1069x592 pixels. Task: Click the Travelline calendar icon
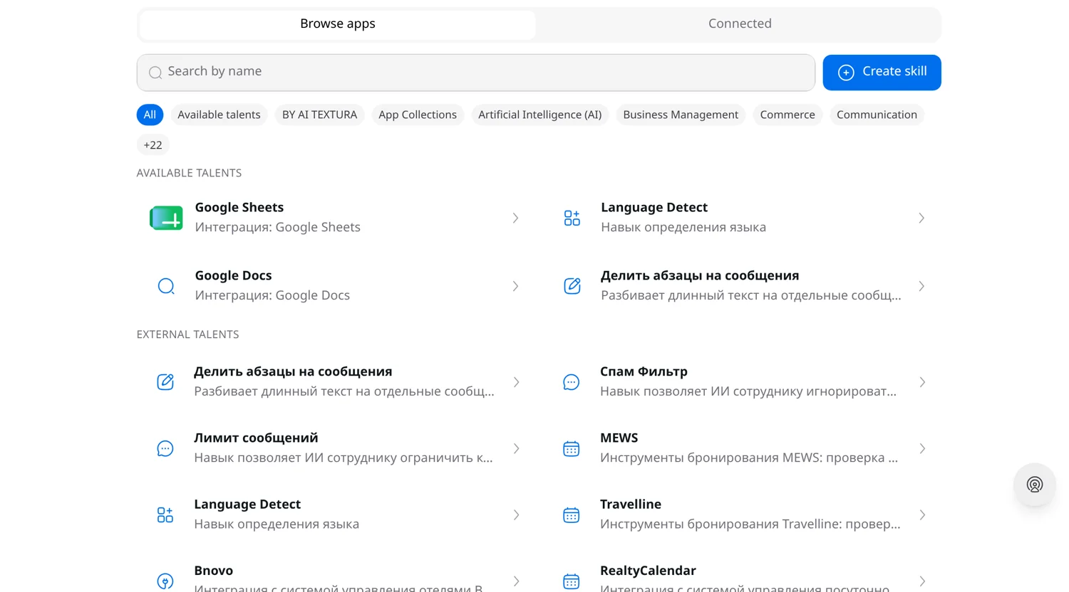(571, 514)
